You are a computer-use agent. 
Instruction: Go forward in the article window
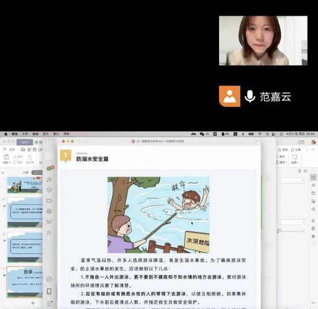[86, 141]
